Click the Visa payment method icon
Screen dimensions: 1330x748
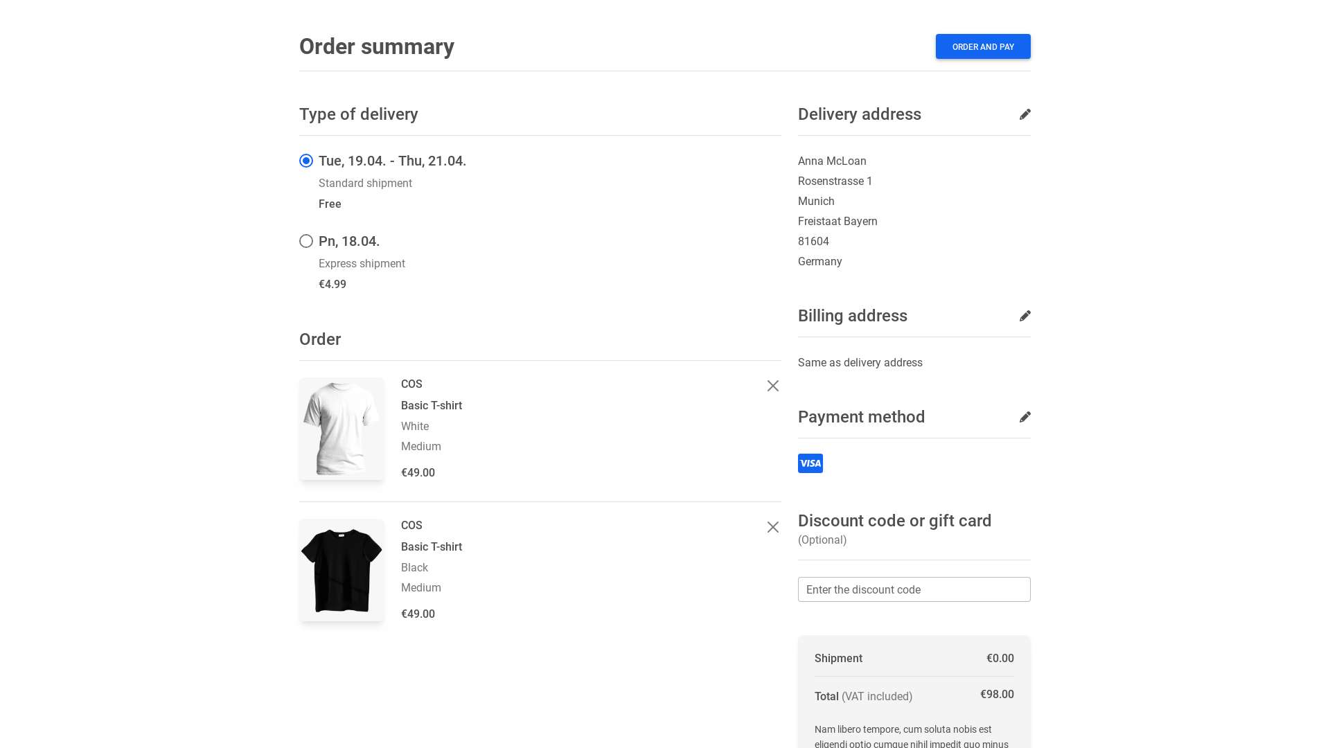[x=810, y=463]
